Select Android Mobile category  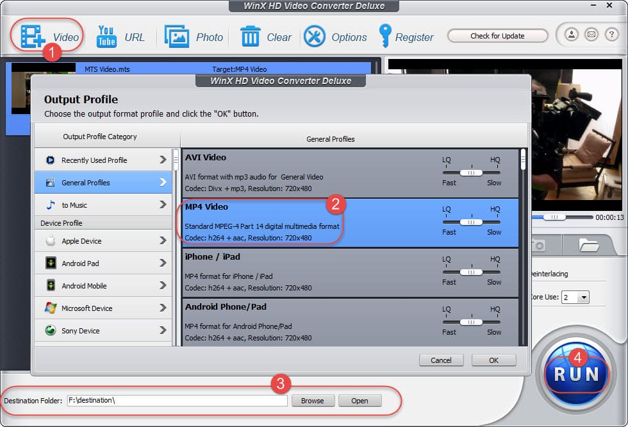click(x=103, y=285)
